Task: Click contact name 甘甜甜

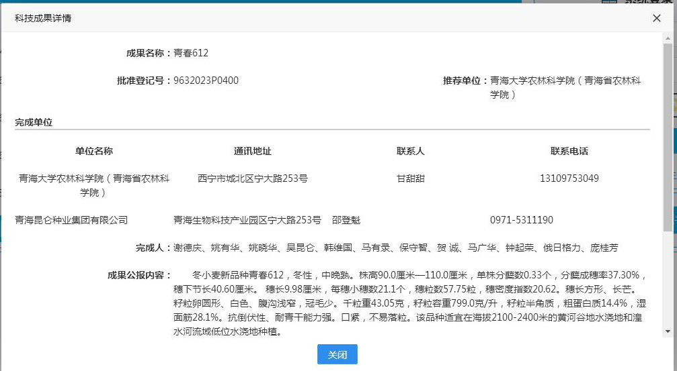Action: [x=410, y=178]
